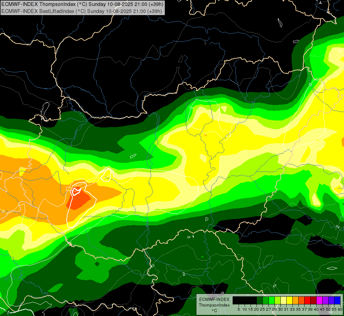Screen dimensions: 344x316
Task: Click the legend tick value '27'
Action: pos(268,309)
